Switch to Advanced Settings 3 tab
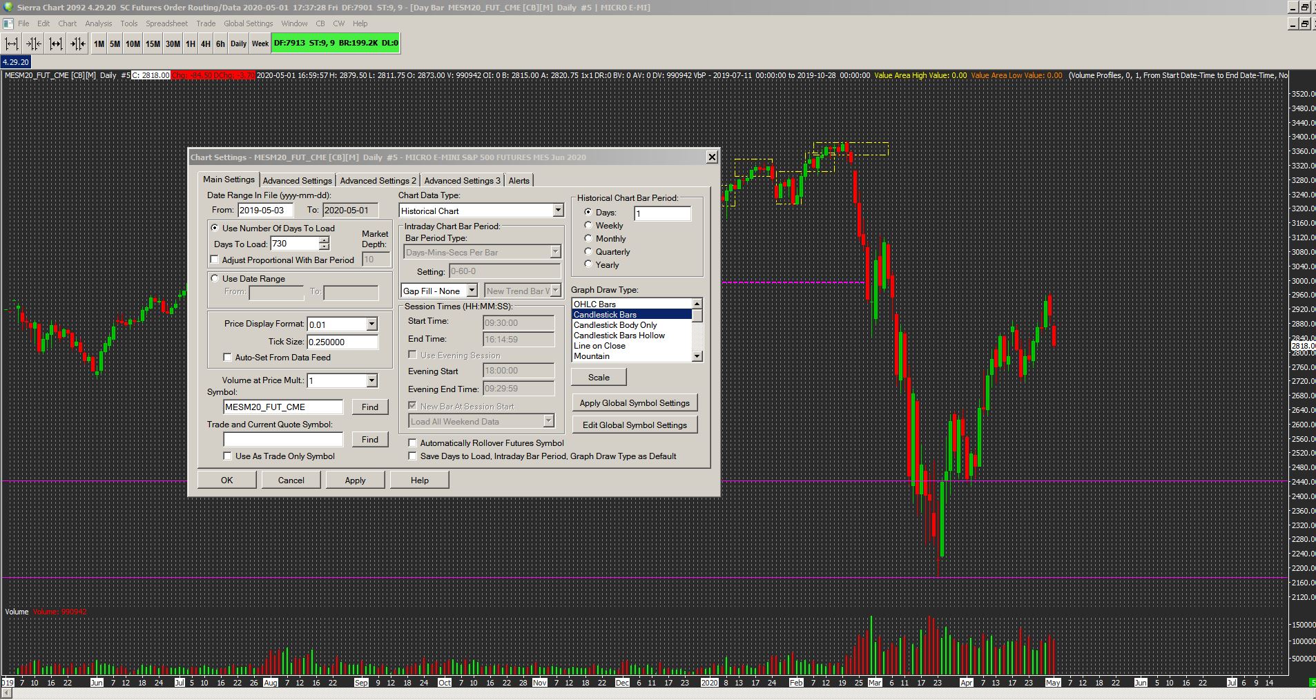The height and width of the screenshot is (700, 1316). [x=462, y=180]
